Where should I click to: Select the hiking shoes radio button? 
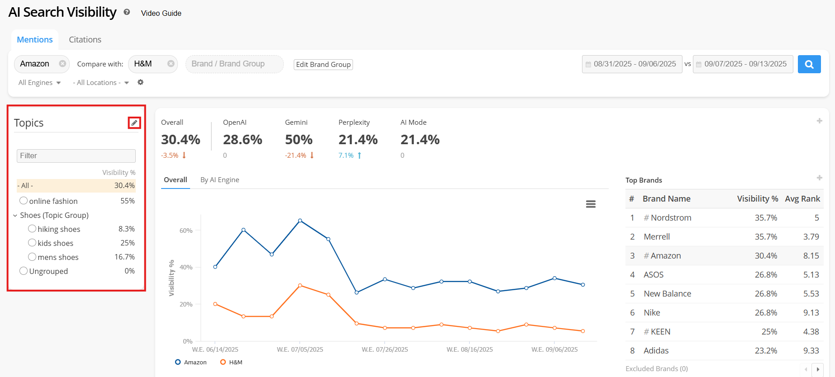(x=32, y=229)
